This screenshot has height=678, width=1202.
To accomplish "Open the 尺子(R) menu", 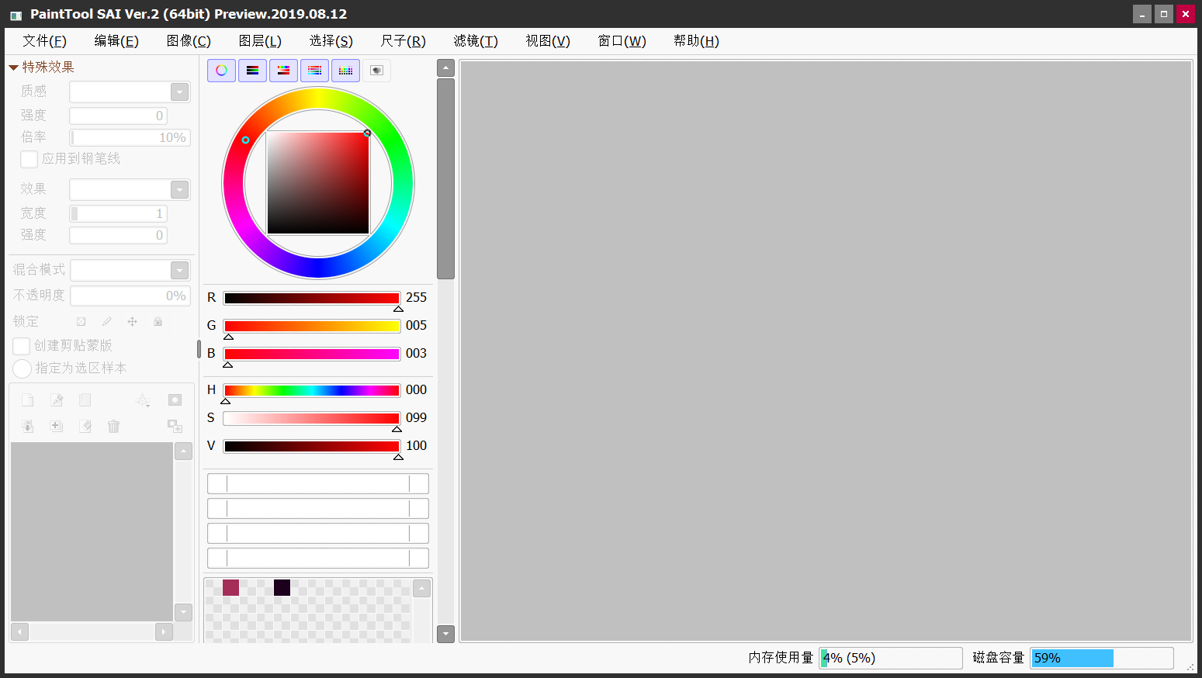I will click(404, 41).
